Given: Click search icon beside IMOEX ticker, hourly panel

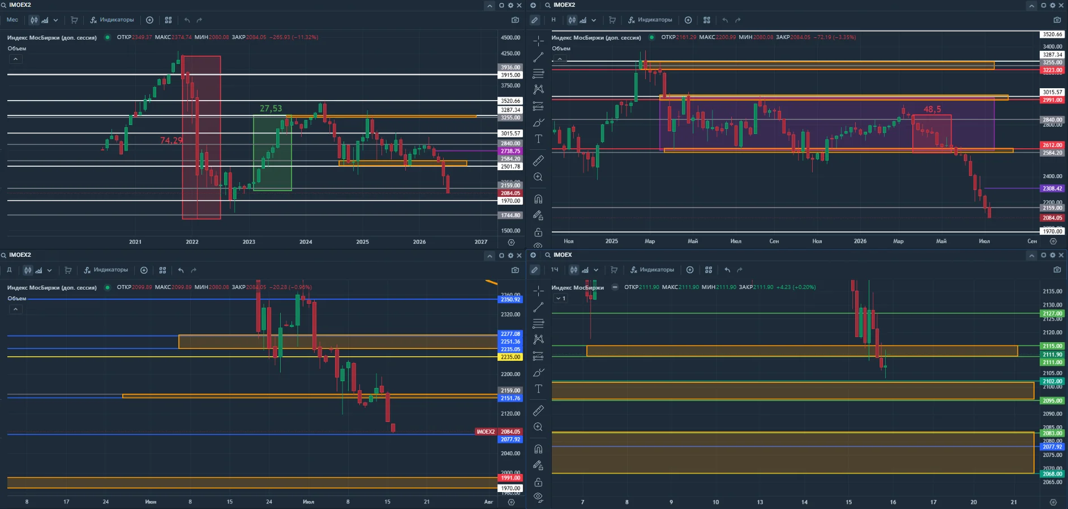Looking at the screenshot, I should pyautogui.click(x=547, y=255).
